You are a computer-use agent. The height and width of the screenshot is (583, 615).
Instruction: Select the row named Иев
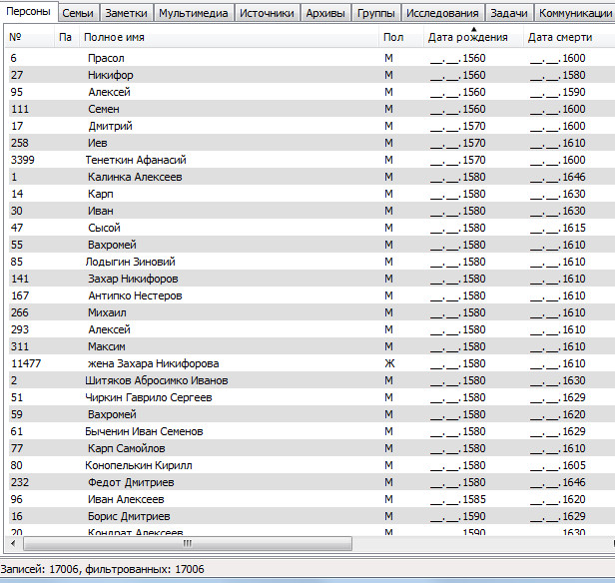point(309,143)
